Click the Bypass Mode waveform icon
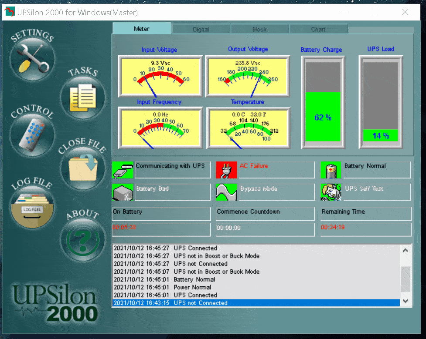This screenshot has width=426, height=339. pos(226,192)
